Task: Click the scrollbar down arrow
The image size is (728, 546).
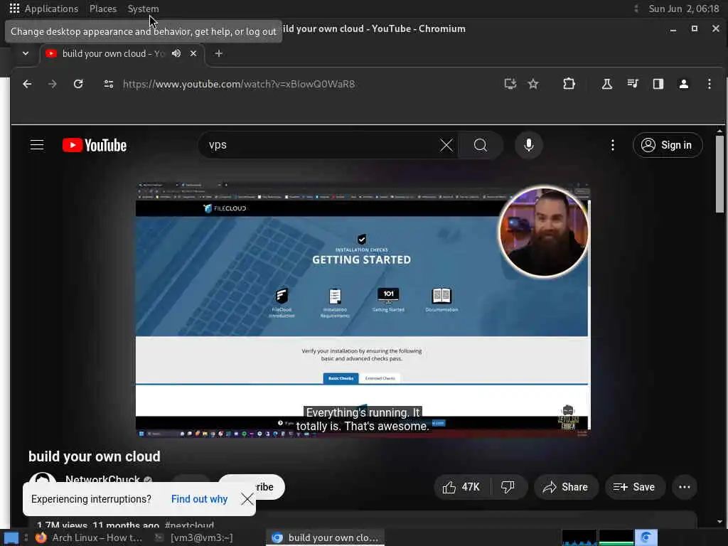Action: (x=719, y=521)
